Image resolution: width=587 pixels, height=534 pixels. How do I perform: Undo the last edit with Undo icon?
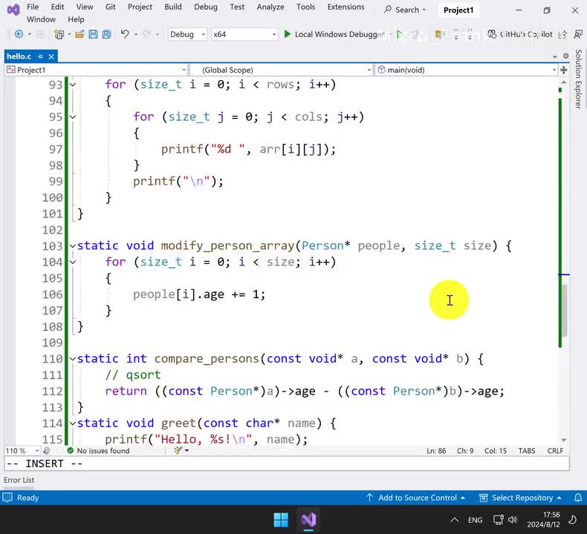click(125, 34)
